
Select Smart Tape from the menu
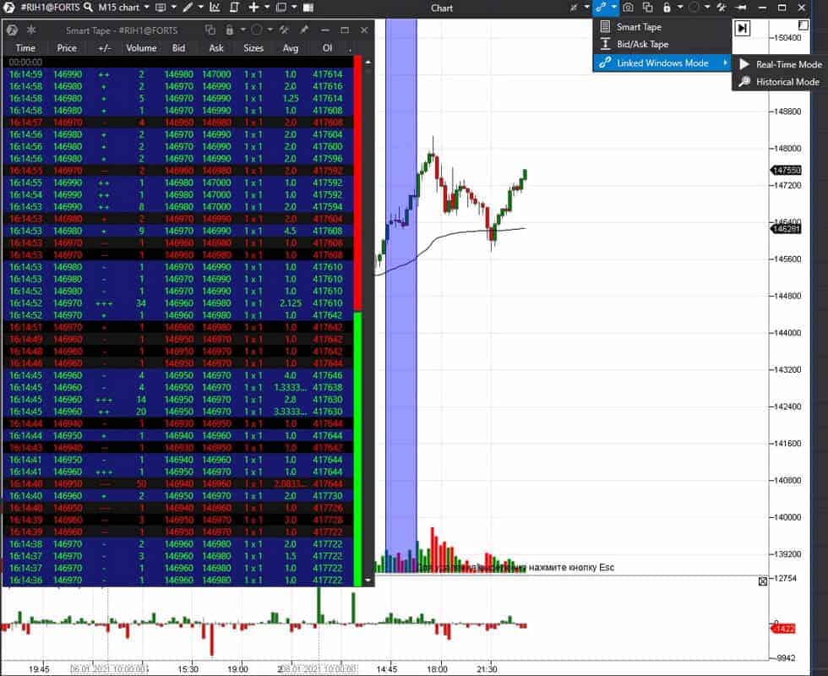pyautogui.click(x=639, y=27)
